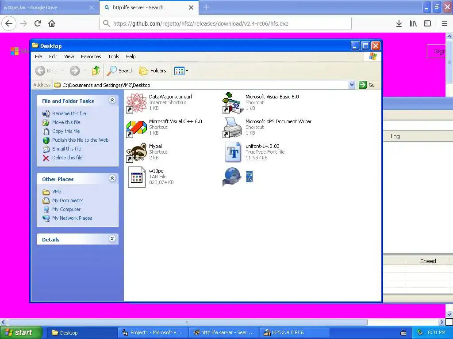
Task: Select the Mypal raccoon shortcut icon
Action: tap(136, 152)
